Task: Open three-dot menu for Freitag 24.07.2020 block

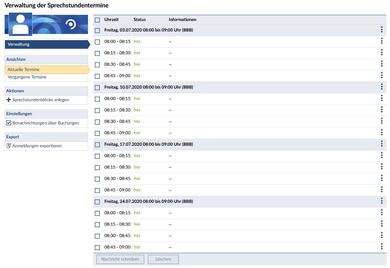Action: tap(382, 201)
